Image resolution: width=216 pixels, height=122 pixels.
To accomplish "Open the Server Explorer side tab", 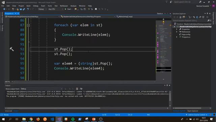I will 2,18.
